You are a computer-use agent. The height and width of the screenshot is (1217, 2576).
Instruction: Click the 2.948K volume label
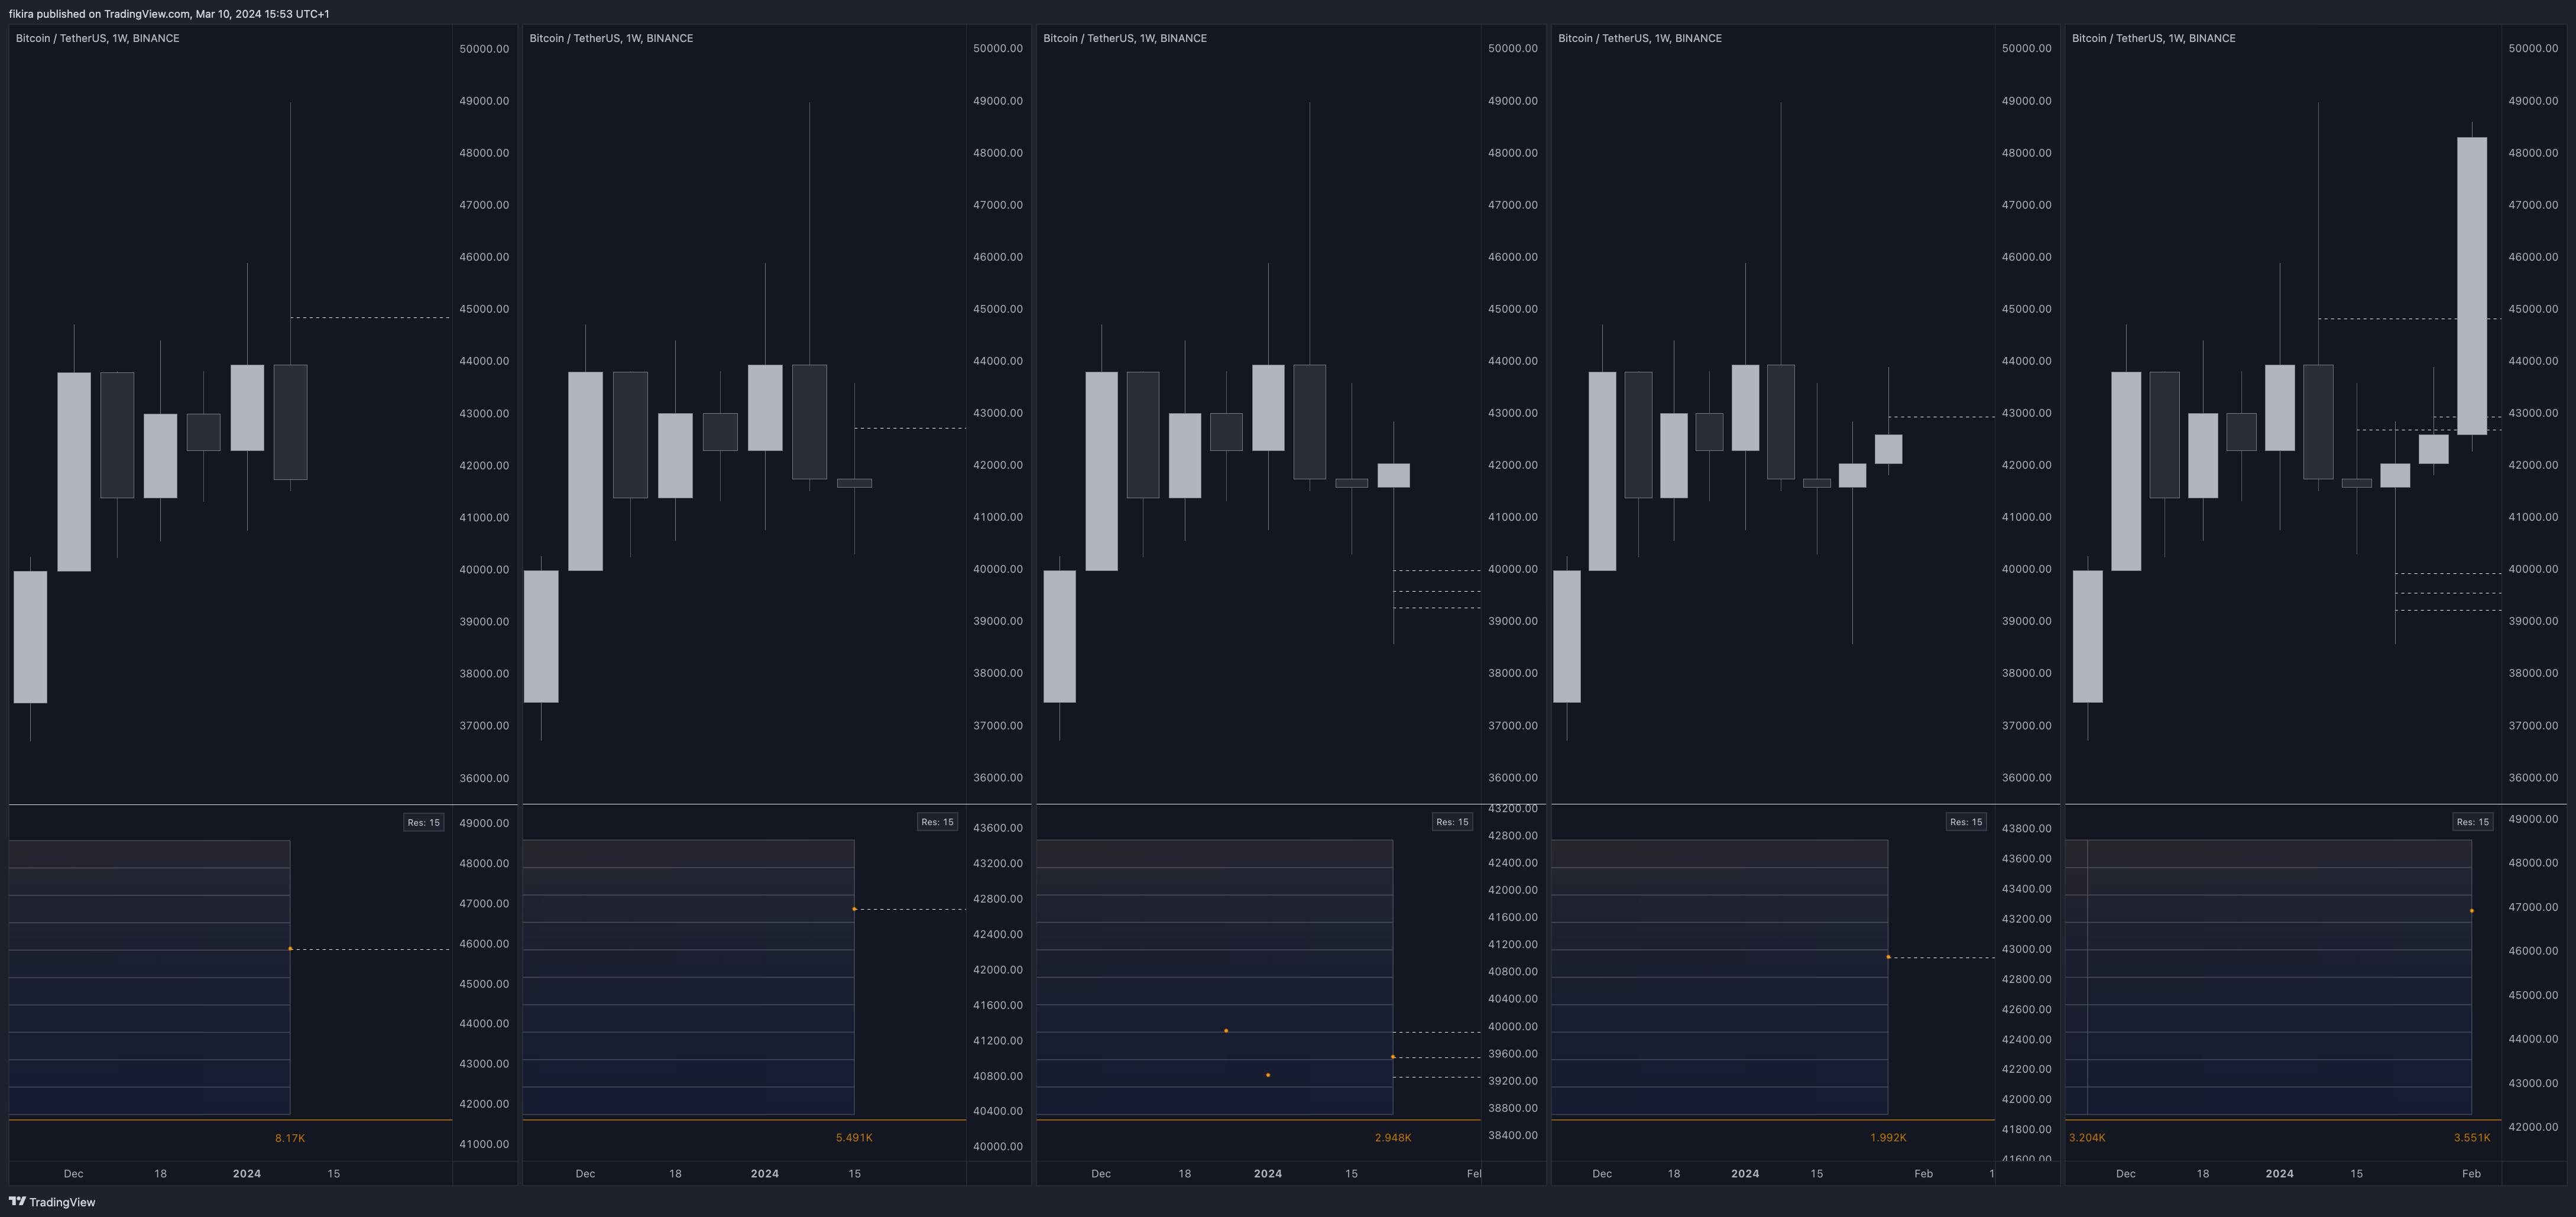pos(1393,1138)
